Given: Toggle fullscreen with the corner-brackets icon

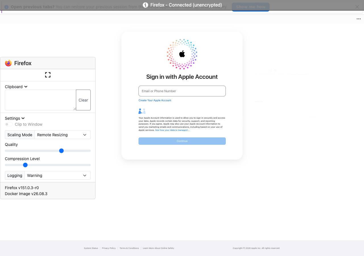Looking at the screenshot, I should (x=48, y=75).
